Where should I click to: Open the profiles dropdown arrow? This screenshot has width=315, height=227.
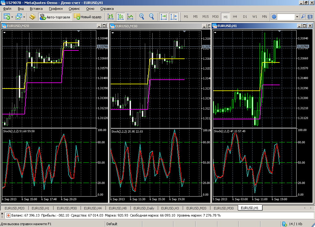24,17
